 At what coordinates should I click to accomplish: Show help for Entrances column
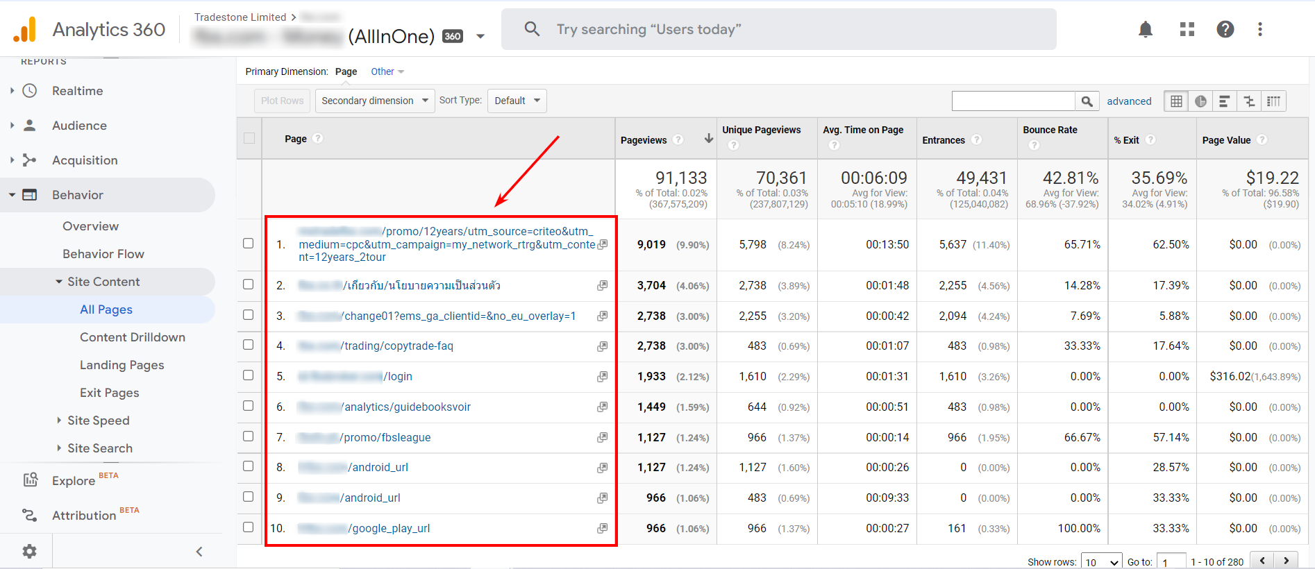click(977, 139)
